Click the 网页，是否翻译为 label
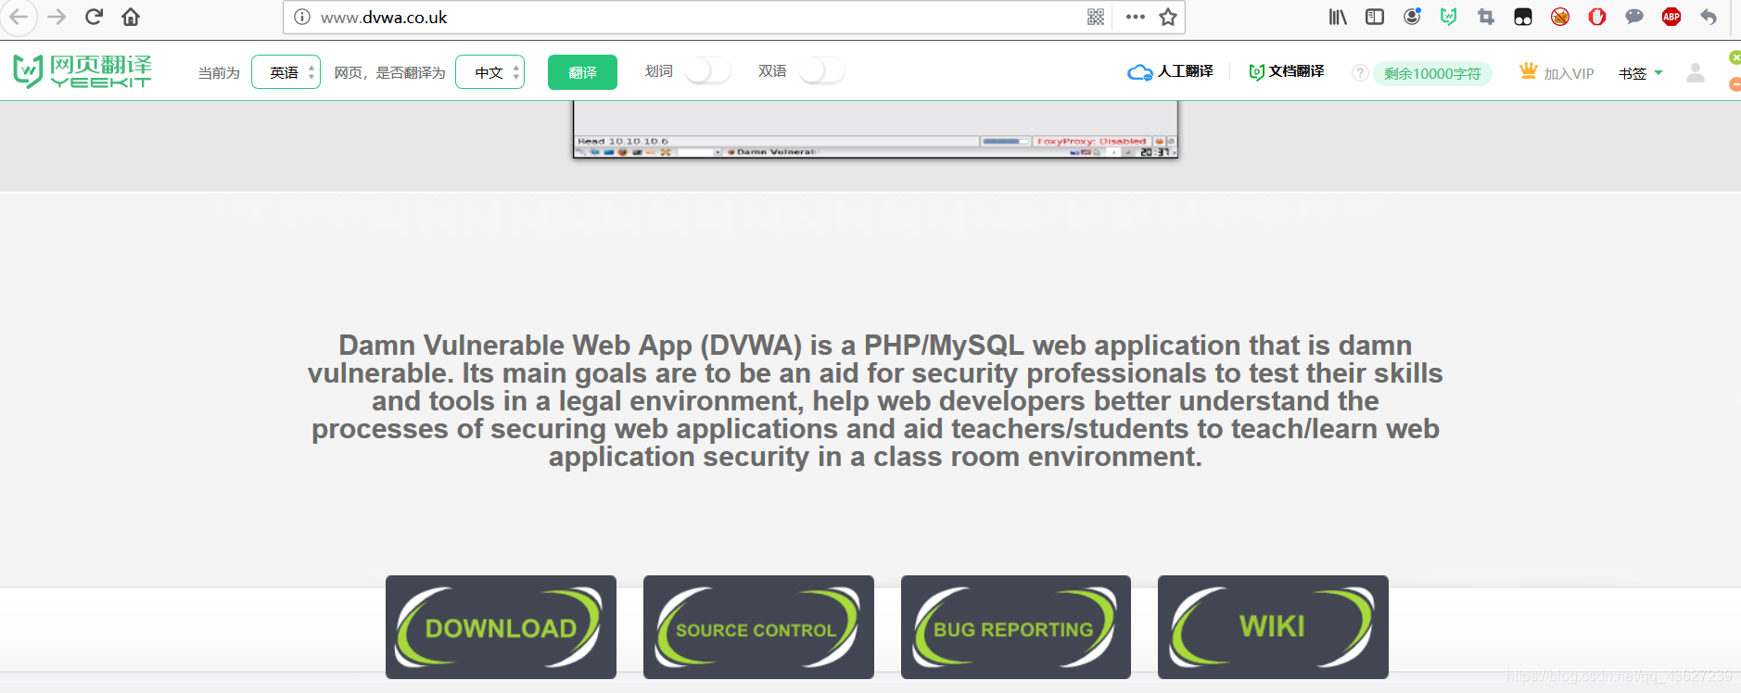 (x=389, y=72)
